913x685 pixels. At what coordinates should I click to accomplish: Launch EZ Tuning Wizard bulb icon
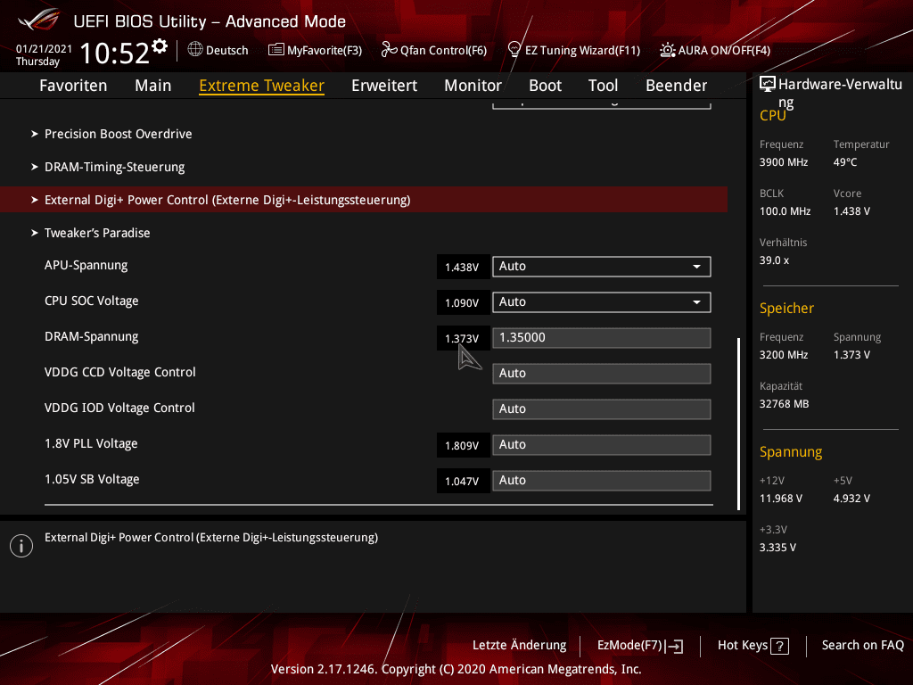pyautogui.click(x=514, y=50)
